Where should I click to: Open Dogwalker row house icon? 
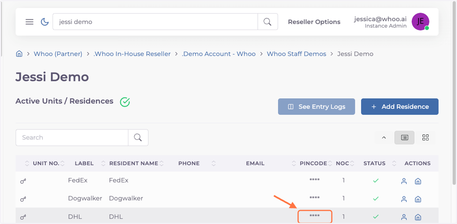point(418,199)
